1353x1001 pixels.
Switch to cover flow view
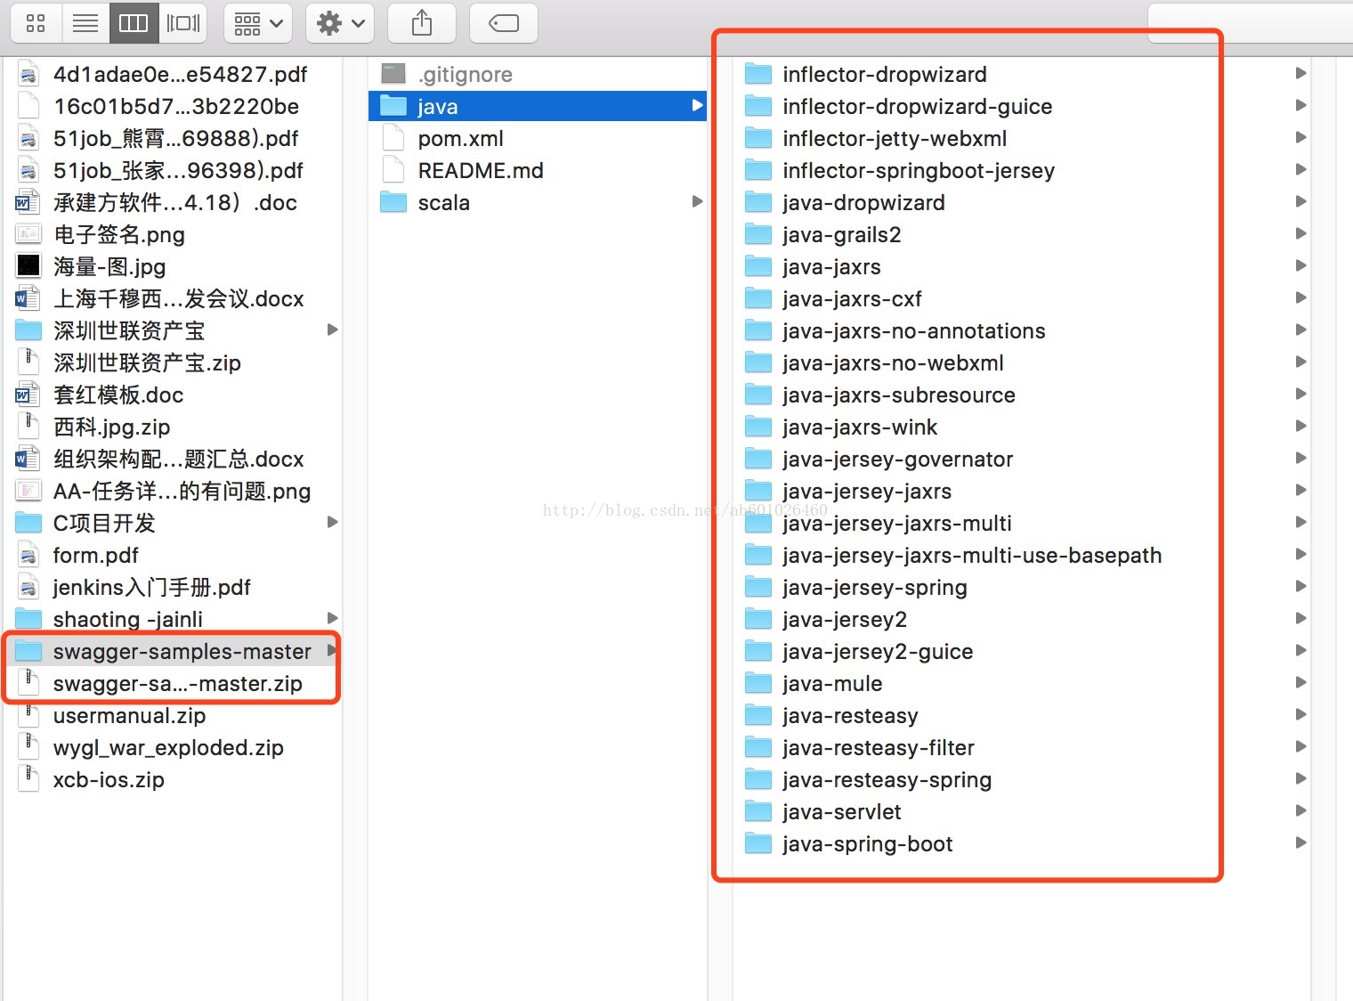[x=183, y=23]
